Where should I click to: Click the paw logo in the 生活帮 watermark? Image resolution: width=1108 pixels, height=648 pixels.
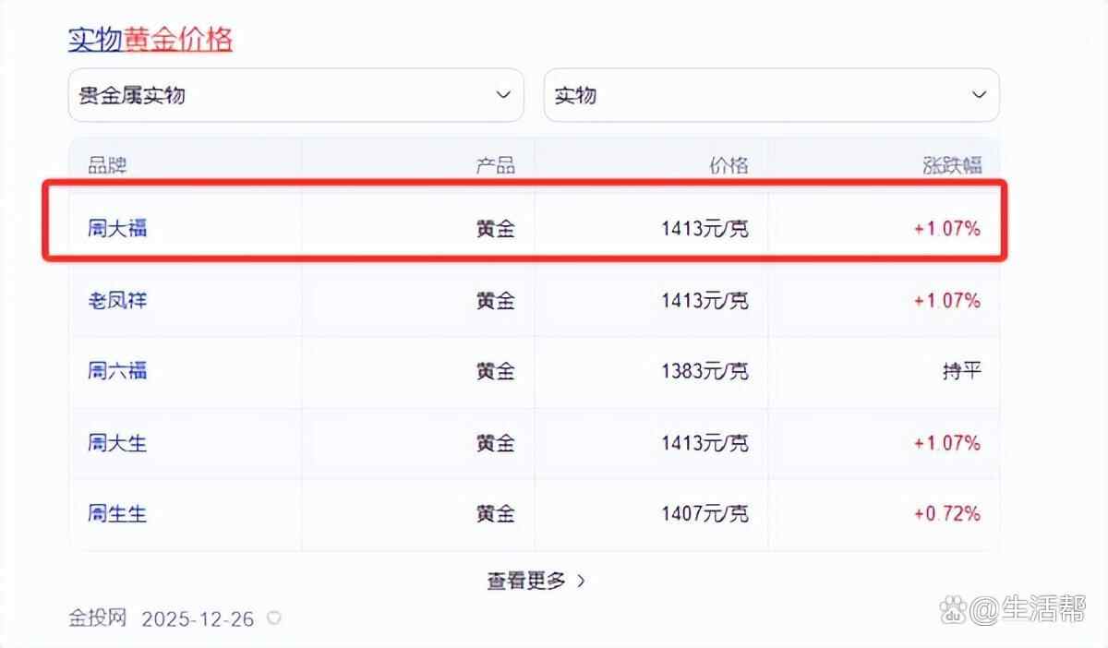(x=952, y=609)
